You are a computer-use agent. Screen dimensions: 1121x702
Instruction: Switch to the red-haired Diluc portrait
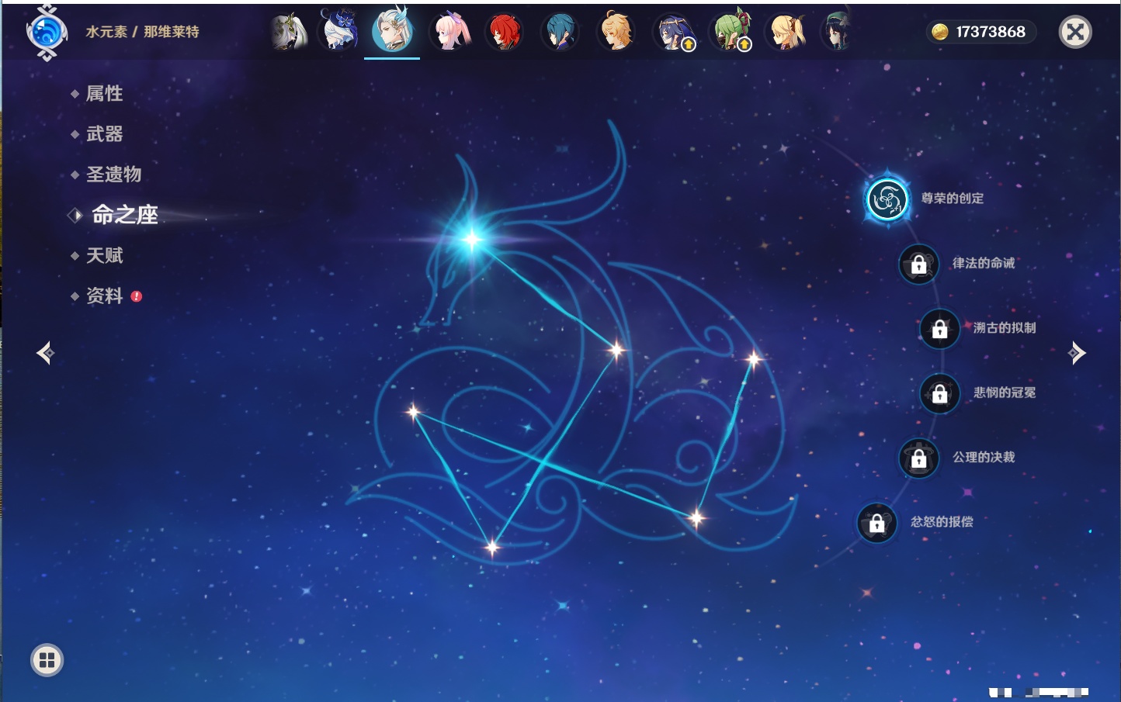(x=504, y=32)
